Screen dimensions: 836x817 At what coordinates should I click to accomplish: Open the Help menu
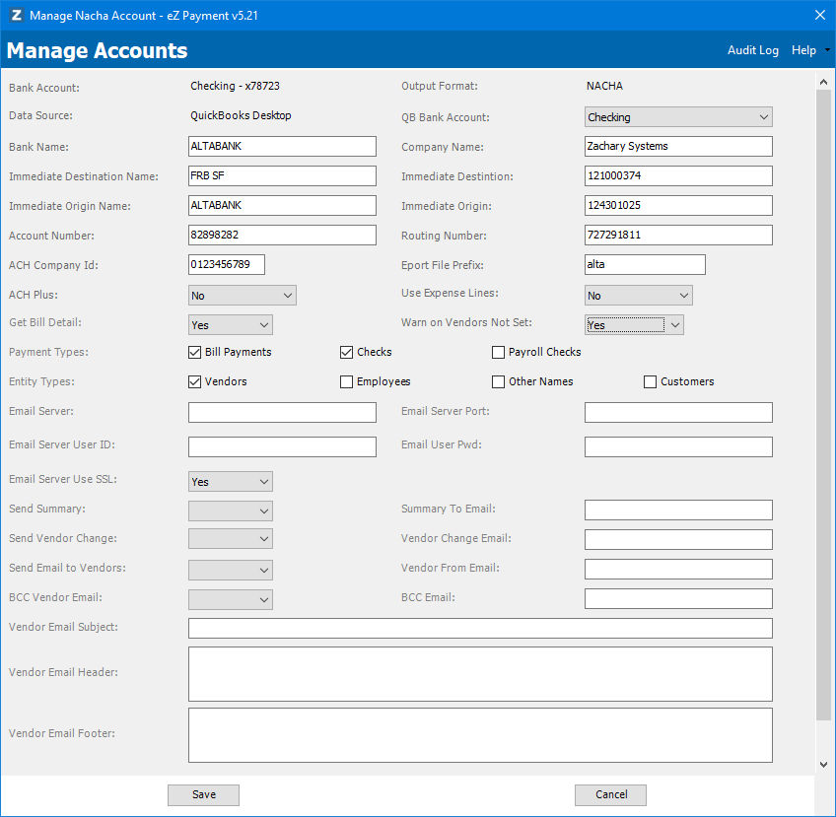coord(803,50)
